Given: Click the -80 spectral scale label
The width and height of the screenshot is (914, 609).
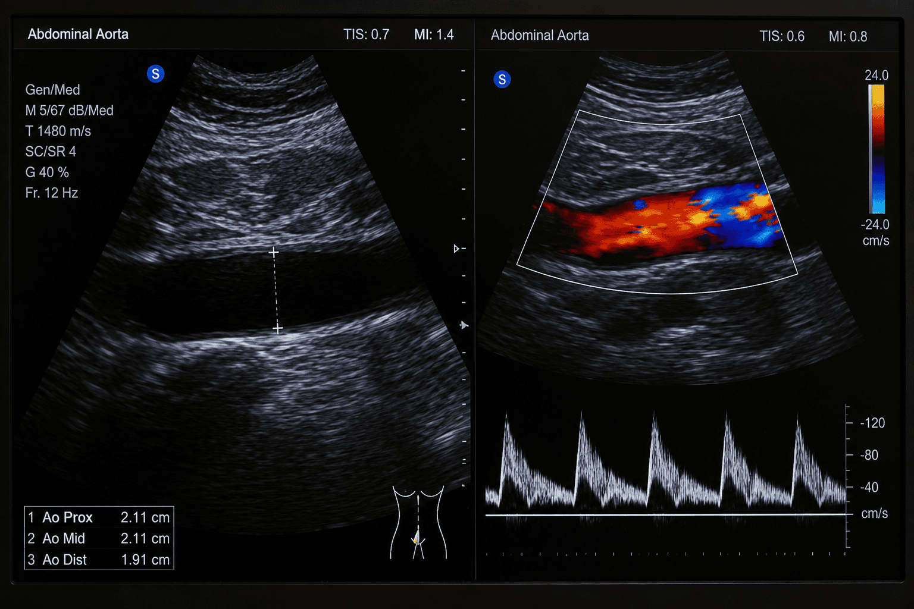Looking at the screenshot, I should click(869, 455).
